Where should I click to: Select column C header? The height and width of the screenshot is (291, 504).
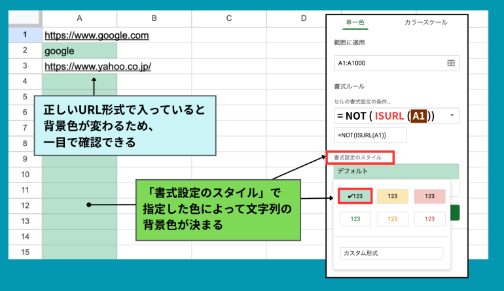229,18
